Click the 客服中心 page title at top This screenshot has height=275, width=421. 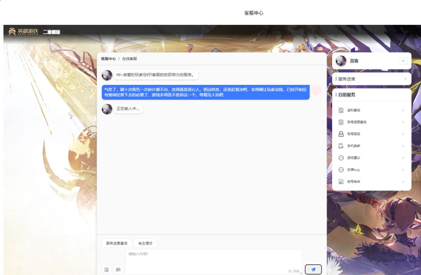coord(254,13)
